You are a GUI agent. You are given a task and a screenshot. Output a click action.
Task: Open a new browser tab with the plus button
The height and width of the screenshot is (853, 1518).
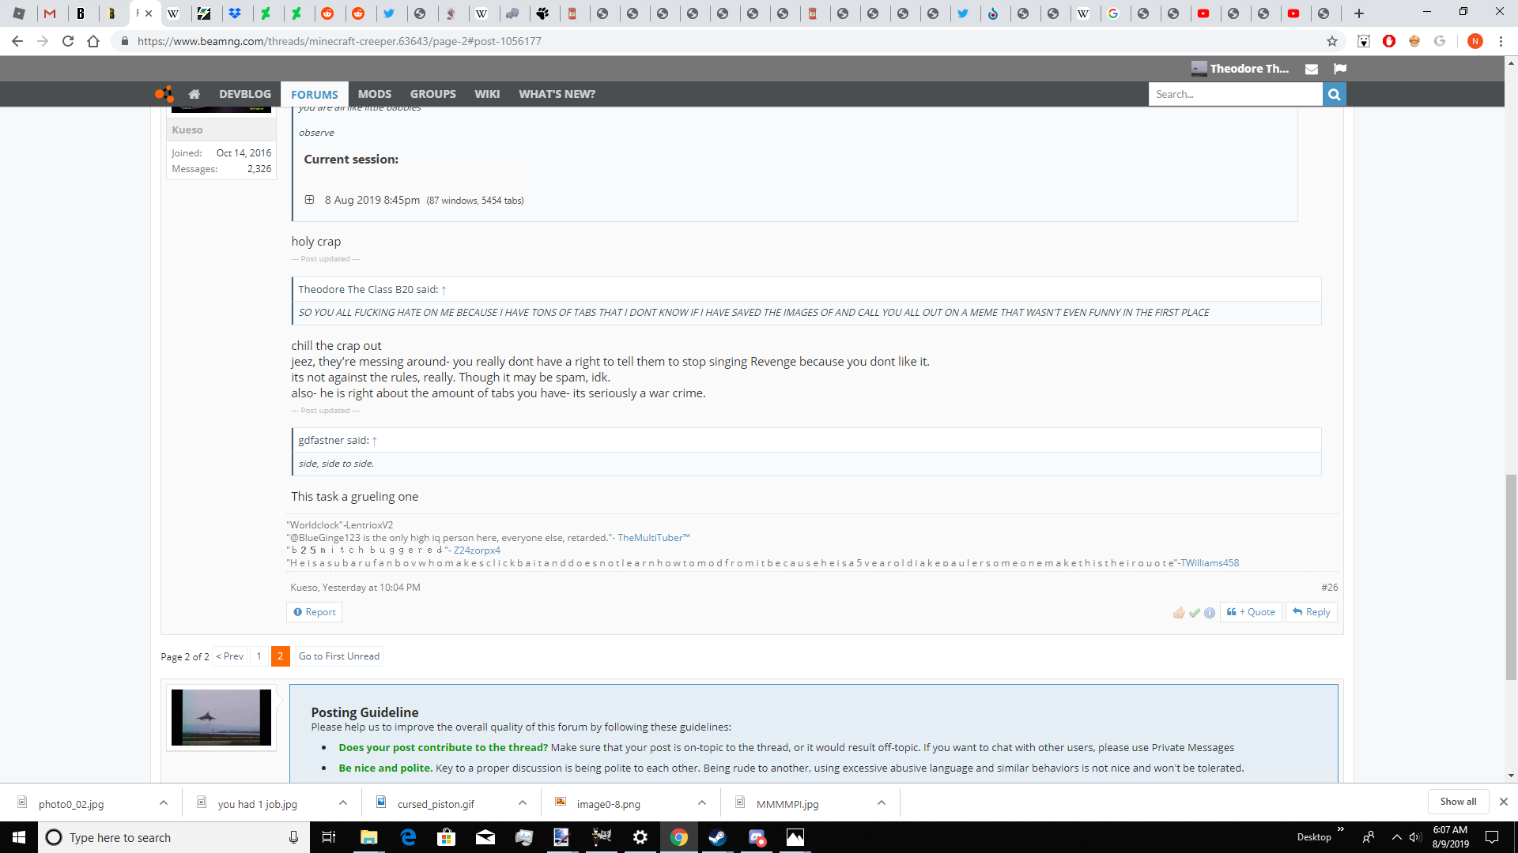click(1359, 13)
